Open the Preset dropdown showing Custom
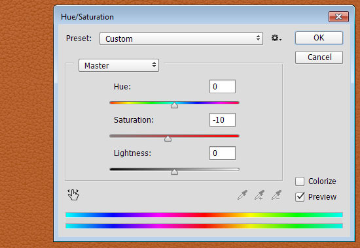 coord(181,39)
